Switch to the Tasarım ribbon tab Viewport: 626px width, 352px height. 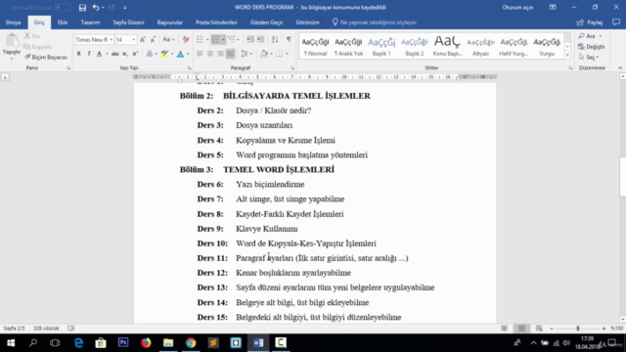coord(90,22)
